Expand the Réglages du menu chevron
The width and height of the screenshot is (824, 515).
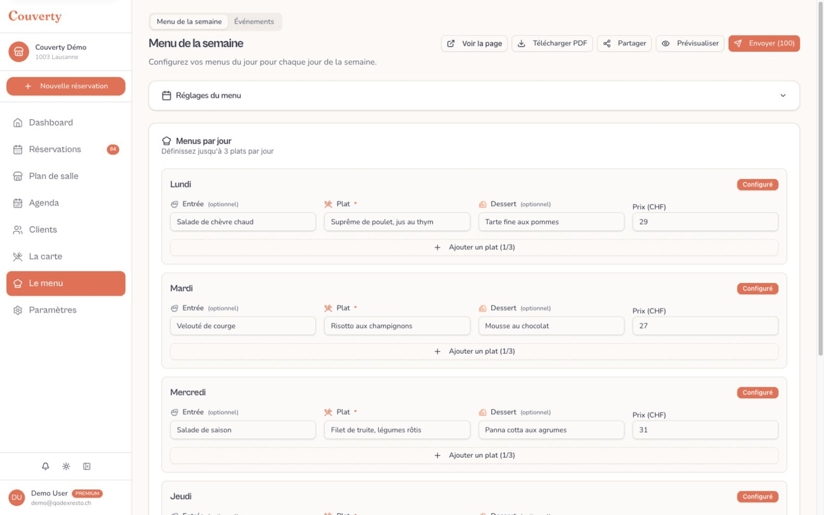pyautogui.click(x=783, y=96)
